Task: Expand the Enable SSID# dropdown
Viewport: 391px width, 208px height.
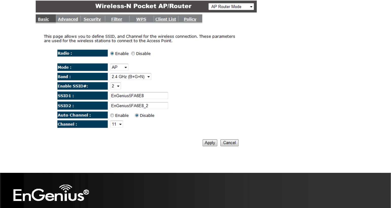Action: tap(115, 86)
